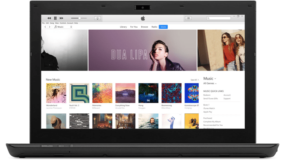Open the Boomerang album cover
This screenshot has width=285, height=160.
point(171,93)
